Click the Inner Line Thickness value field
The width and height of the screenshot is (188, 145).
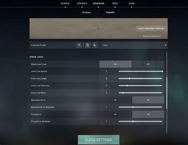[106, 86]
